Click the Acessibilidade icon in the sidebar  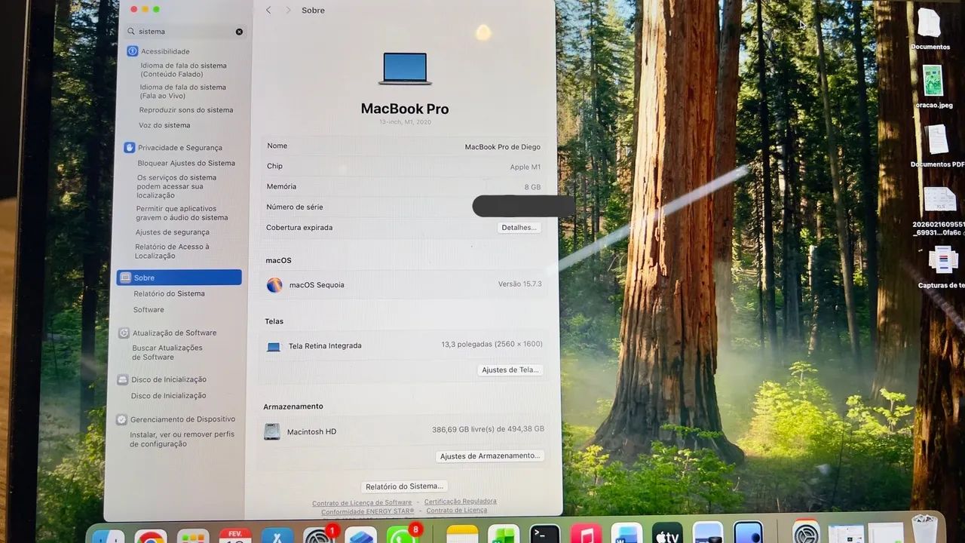coord(133,51)
